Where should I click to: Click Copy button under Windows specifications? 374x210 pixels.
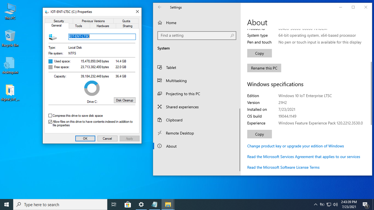[x=259, y=134]
